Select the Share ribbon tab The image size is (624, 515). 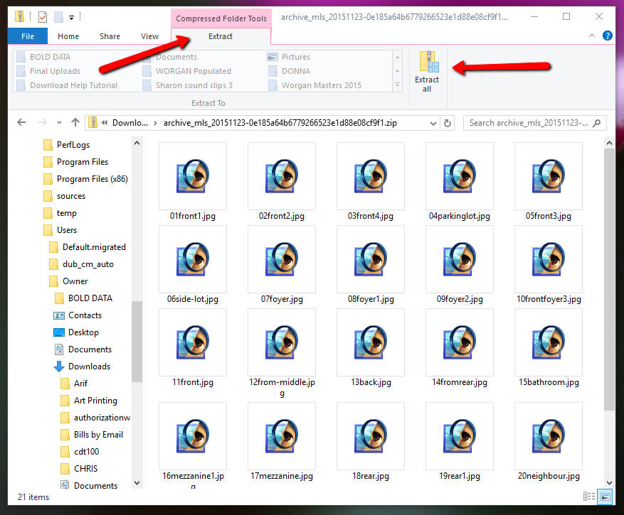pyautogui.click(x=110, y=36)
